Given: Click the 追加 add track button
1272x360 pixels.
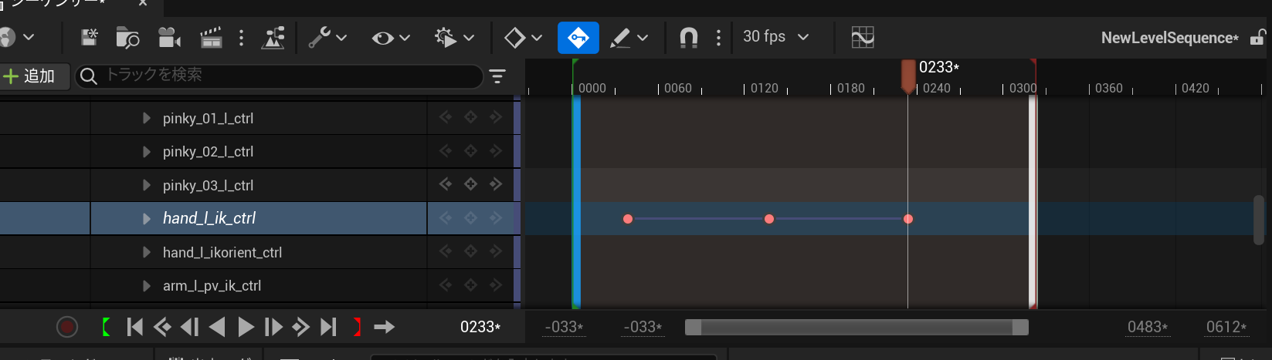Looking at the screenshot, I should click(x=31, y=76).
